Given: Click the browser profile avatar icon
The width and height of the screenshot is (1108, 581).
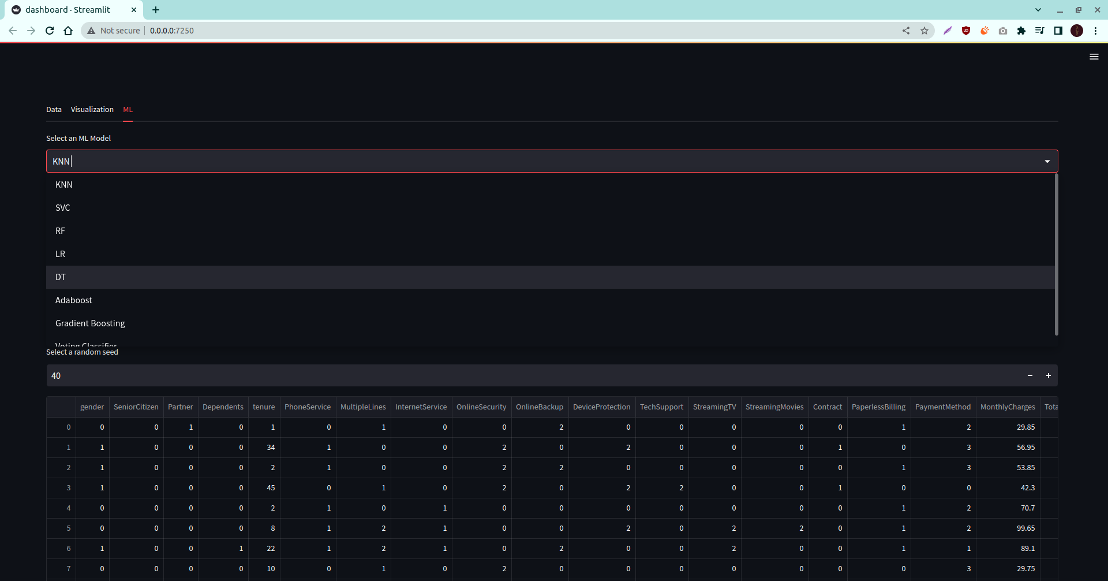Looking at the screenshot, I should tap(1077, 31).
